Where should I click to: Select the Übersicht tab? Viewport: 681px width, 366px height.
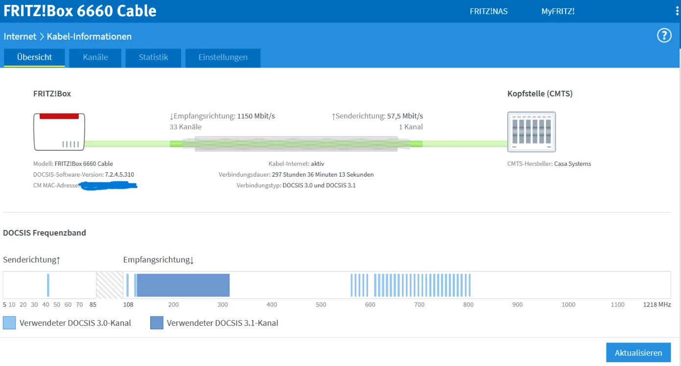34,57
